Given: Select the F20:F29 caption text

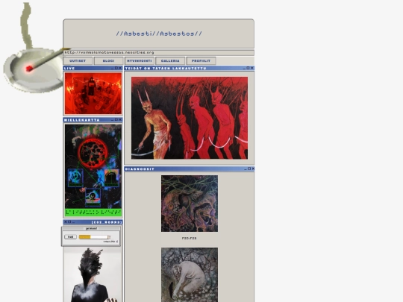Looking at the screenshot, I should 189,239.
